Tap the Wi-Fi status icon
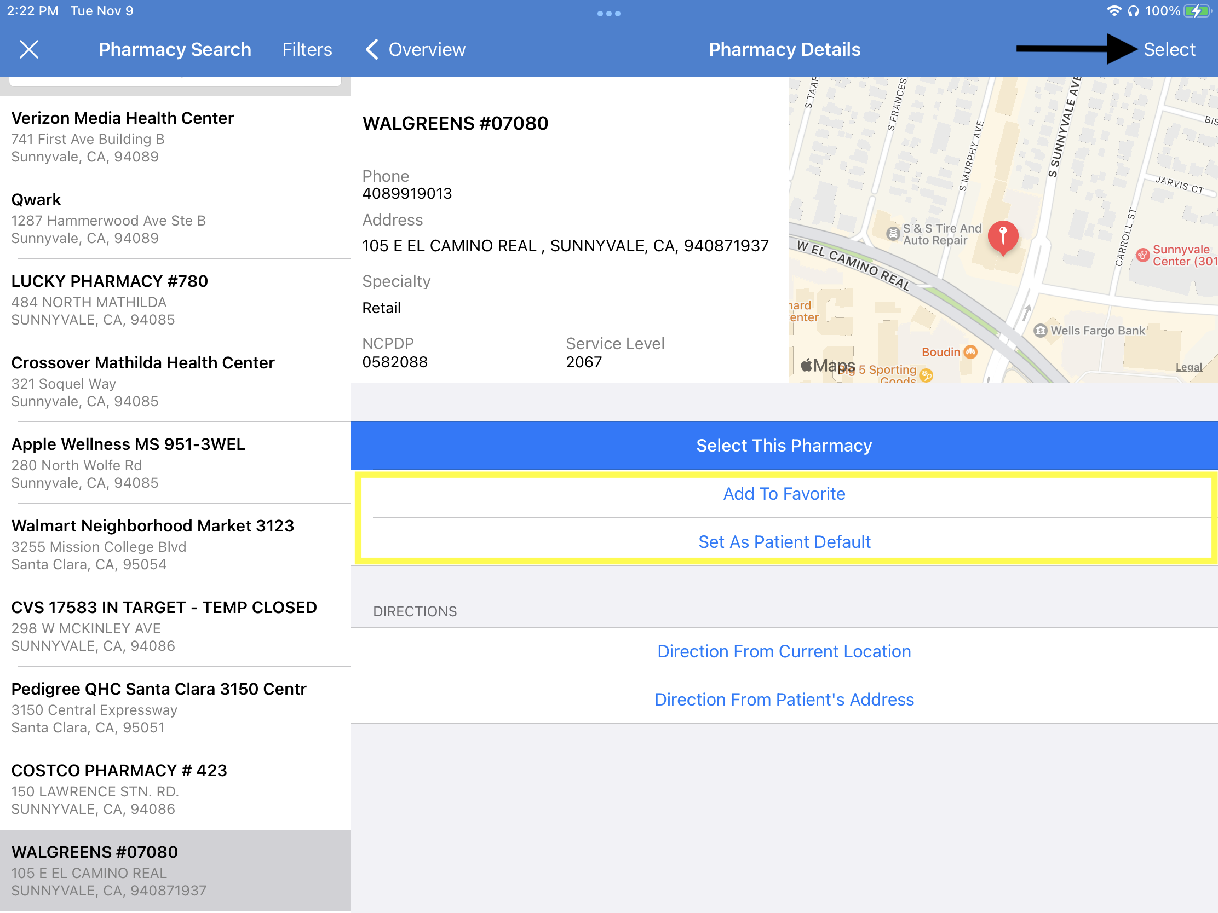The height and width of the screenshot is (913, 1218). 1113,11
